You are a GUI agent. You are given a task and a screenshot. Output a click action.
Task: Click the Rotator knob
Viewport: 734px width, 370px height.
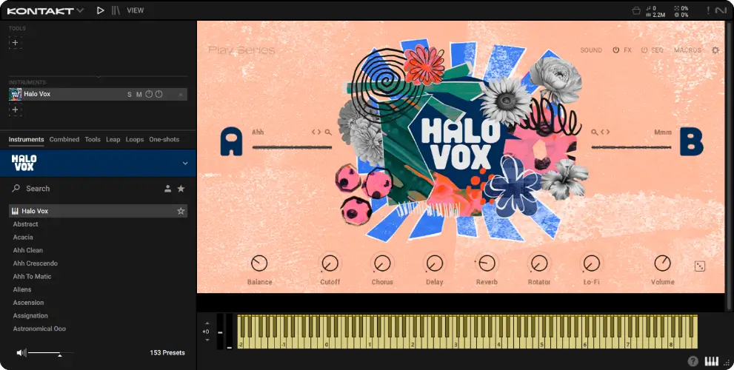coord(539,263)
